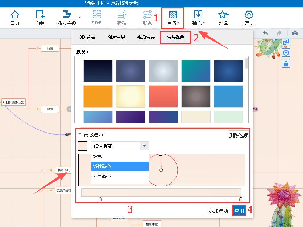
Task: Select the 娱乐本位 mind map node
Action: [152, 224]
